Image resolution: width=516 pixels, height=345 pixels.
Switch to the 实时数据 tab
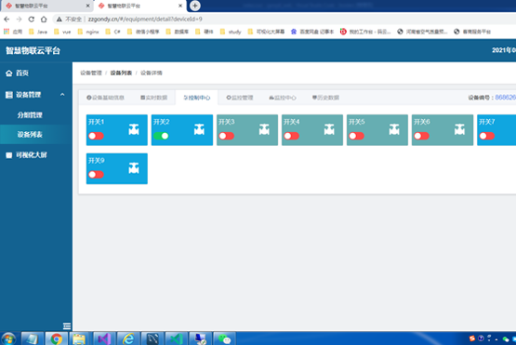154,98
